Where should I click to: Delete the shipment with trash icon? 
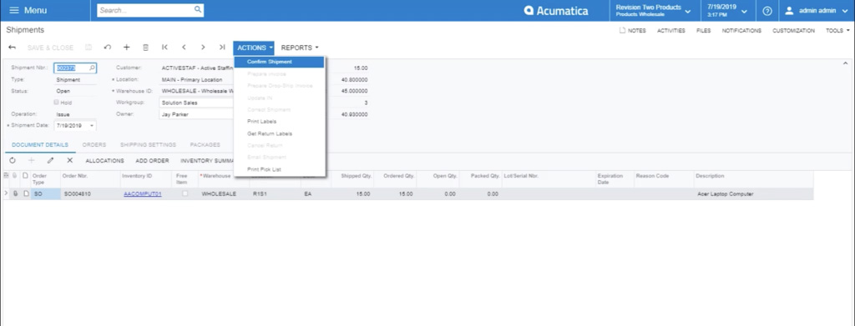pos(145,48)
